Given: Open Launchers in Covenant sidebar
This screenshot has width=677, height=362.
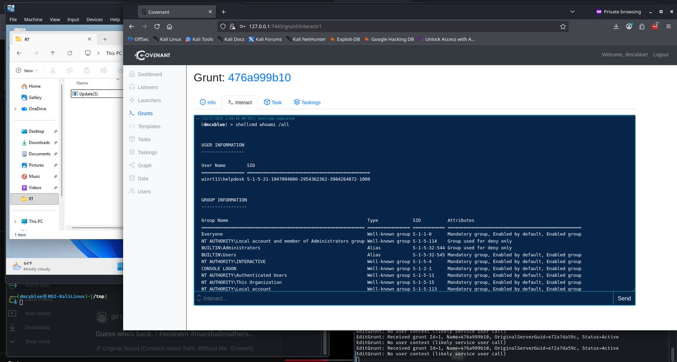Looking at the screenshot, I should (144, 100).
